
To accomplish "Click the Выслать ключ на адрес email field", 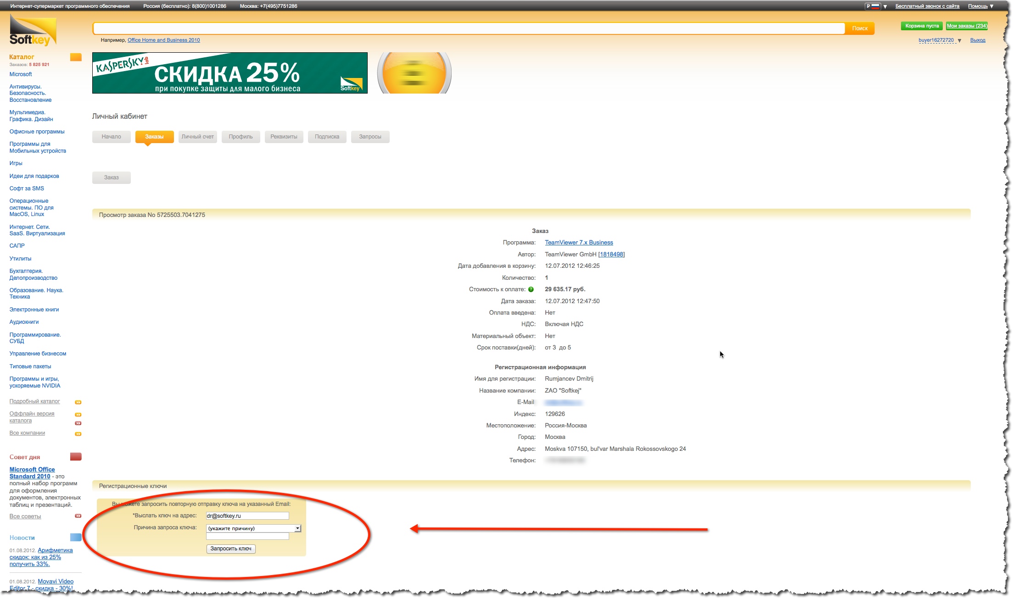I will point(247,516).
